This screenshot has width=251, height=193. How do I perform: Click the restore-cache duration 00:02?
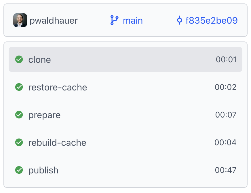pos(226,87)
